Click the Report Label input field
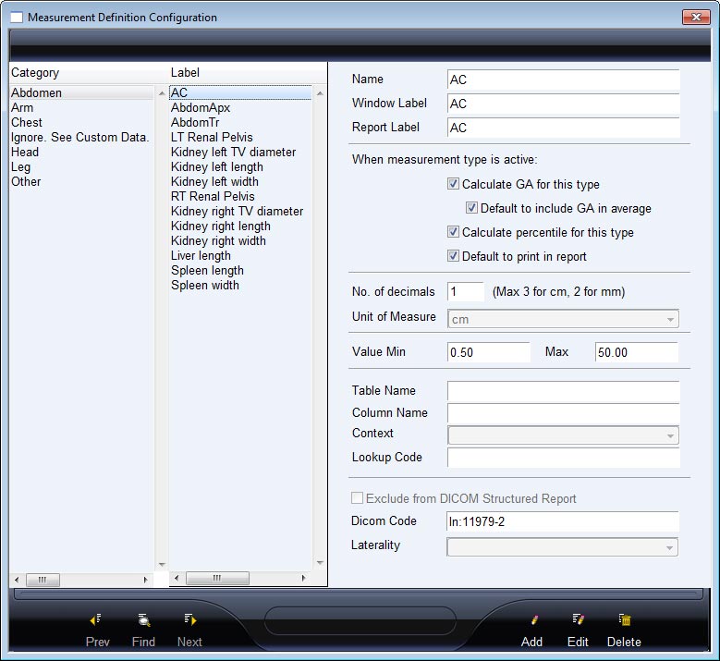 (x=564, y=128)
